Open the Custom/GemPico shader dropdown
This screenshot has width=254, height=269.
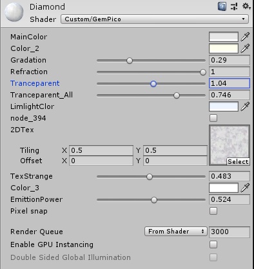coord(155,19)
